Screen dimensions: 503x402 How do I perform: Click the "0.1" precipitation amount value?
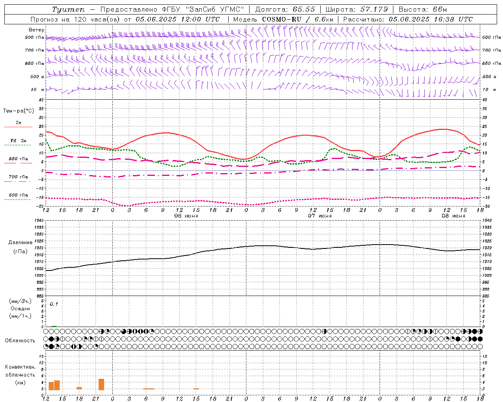[x=54, y=304]
